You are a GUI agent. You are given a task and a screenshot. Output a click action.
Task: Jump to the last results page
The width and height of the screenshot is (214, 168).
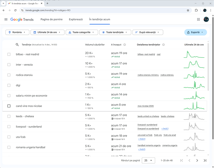tap(205, 160)
